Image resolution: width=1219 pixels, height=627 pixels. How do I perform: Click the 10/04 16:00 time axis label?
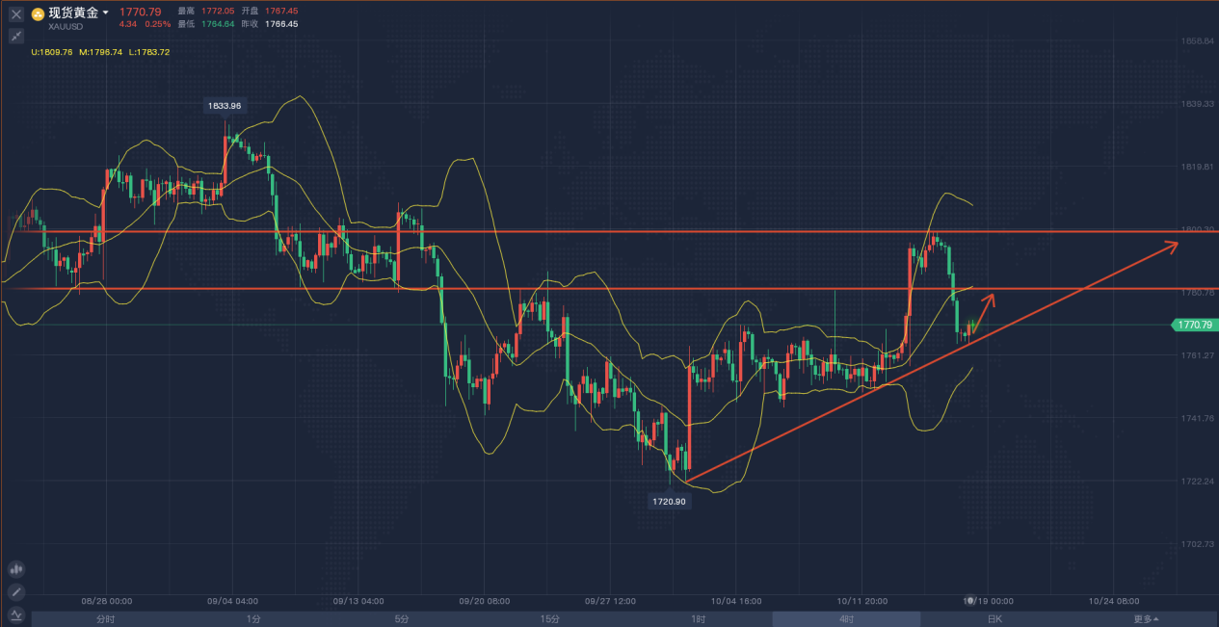coord(737,600)
